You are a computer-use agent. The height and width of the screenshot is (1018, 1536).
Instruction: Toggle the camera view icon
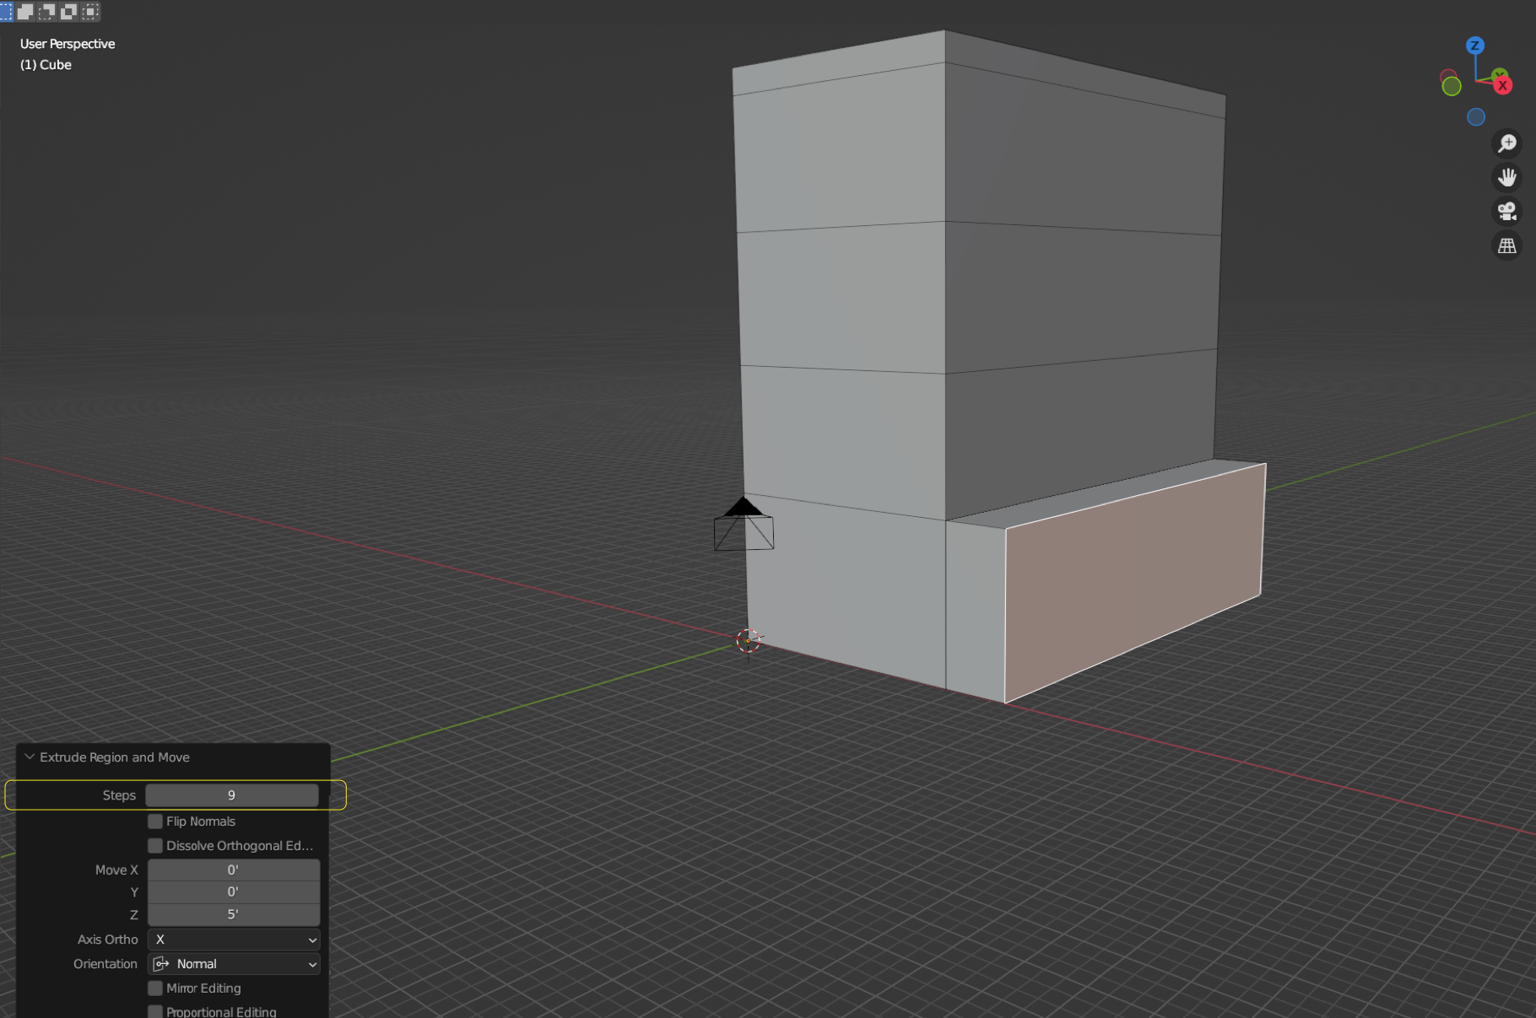1506,211
